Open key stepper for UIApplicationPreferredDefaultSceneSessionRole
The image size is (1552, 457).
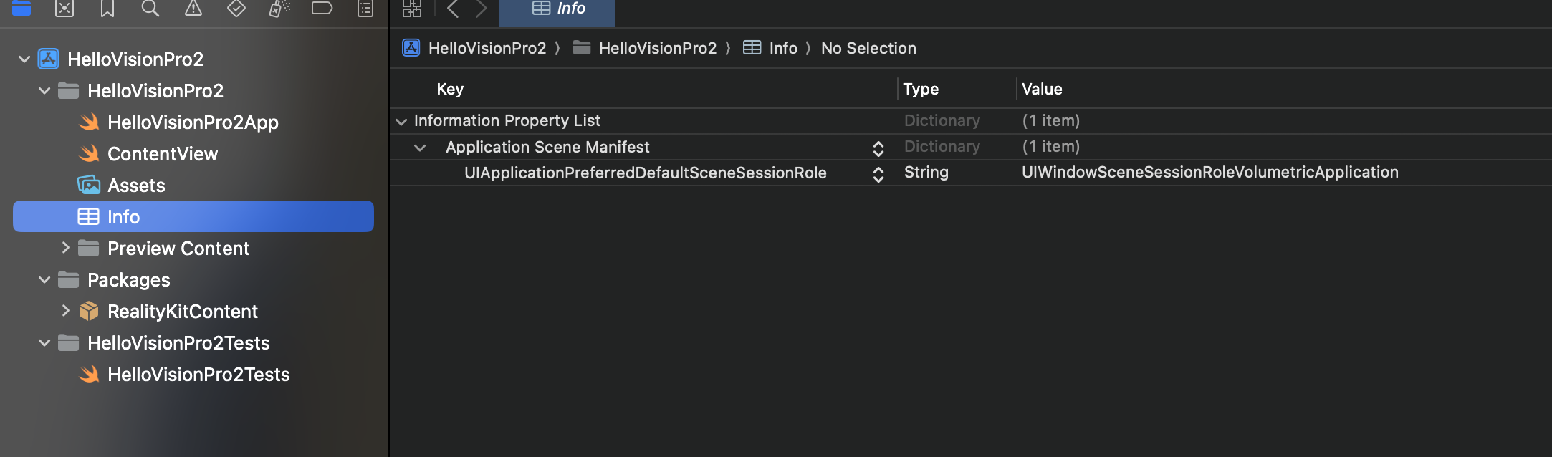click(878, 174)
